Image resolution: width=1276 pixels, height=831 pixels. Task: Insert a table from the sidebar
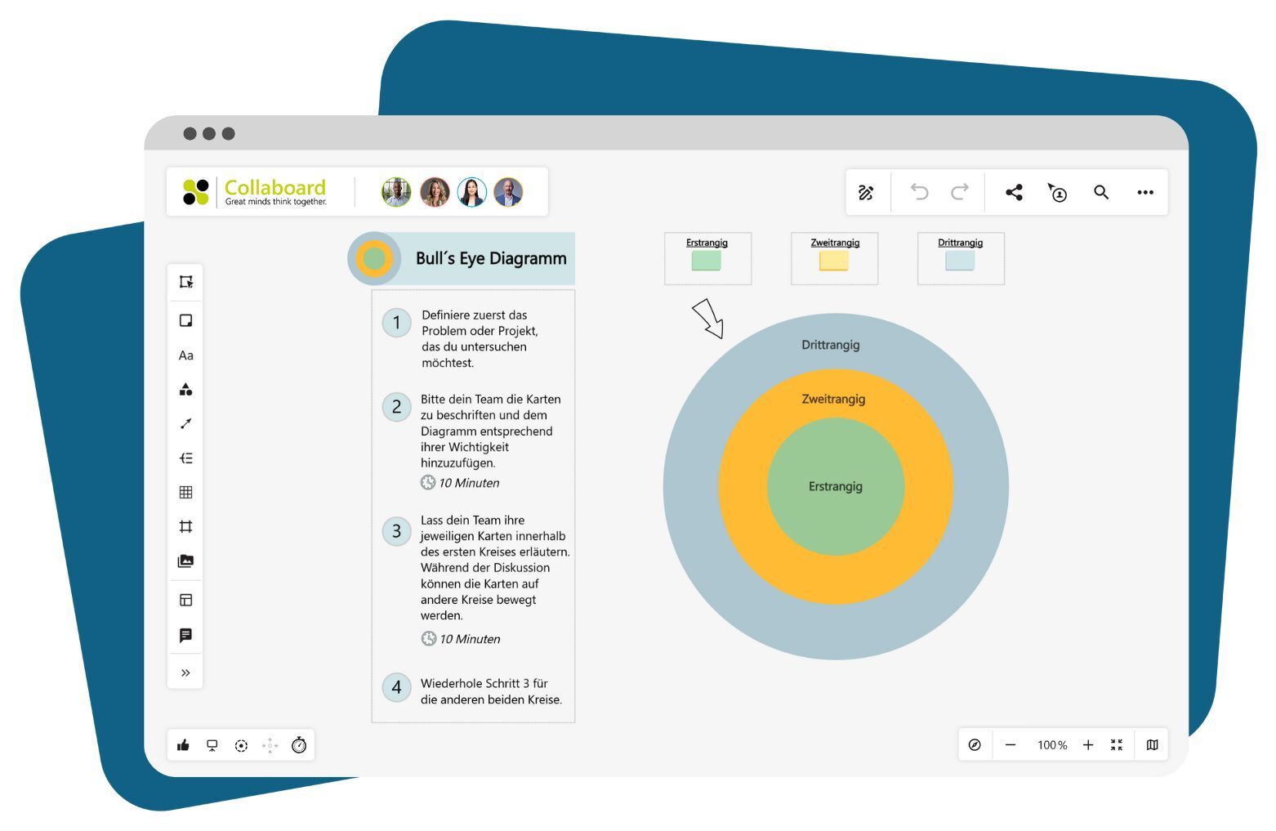[185, 492]
